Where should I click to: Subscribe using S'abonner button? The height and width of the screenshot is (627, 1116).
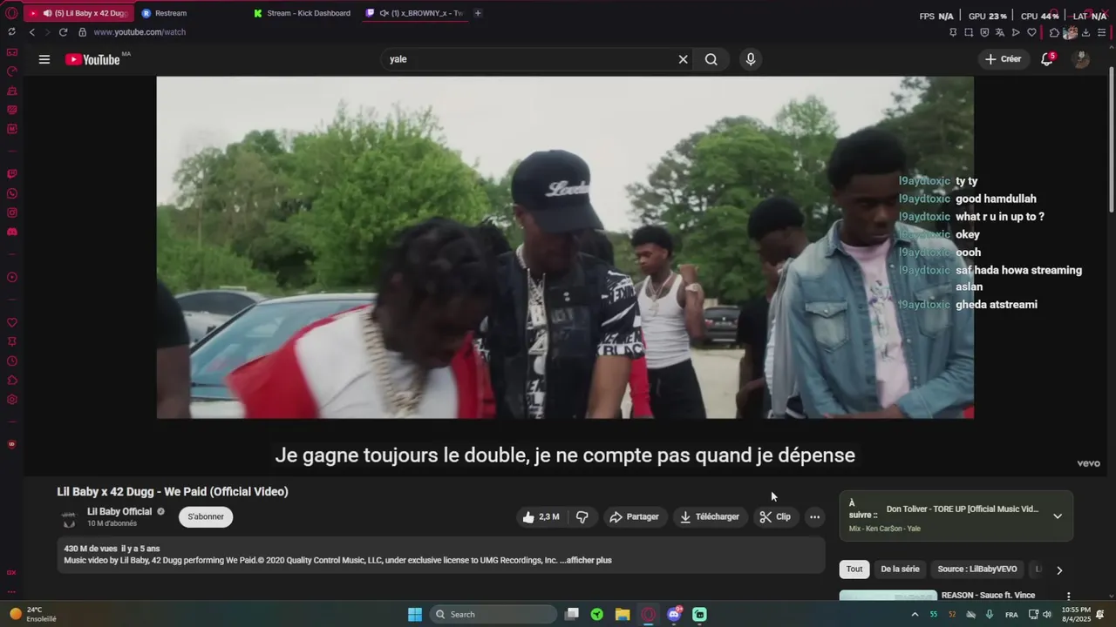(206, 517)
